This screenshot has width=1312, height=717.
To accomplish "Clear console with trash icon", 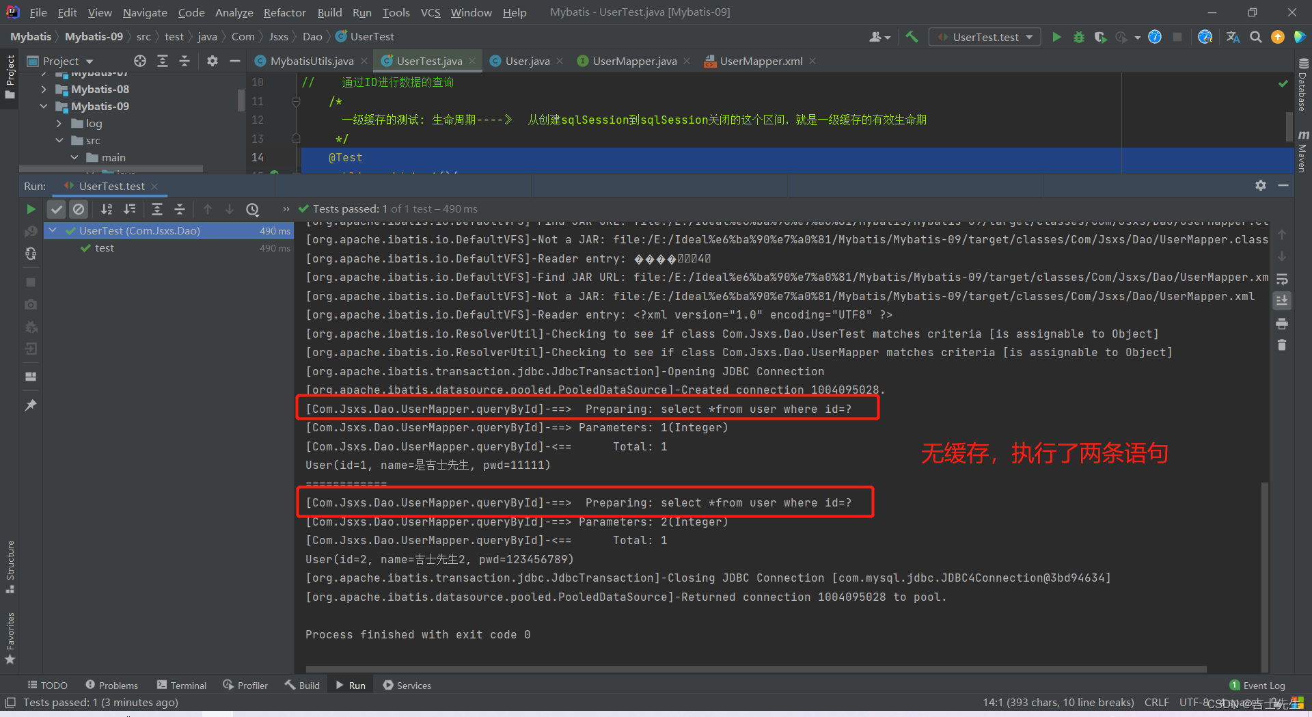I will tap(1282, 345).
